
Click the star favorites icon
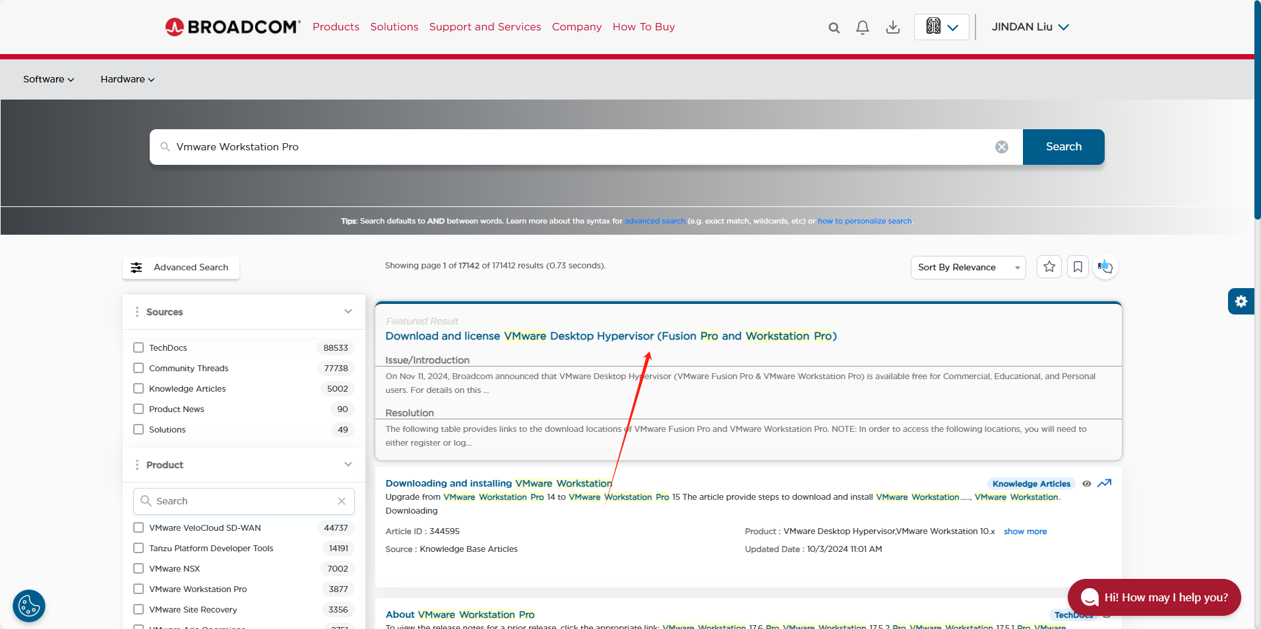tap(1049, 266)
